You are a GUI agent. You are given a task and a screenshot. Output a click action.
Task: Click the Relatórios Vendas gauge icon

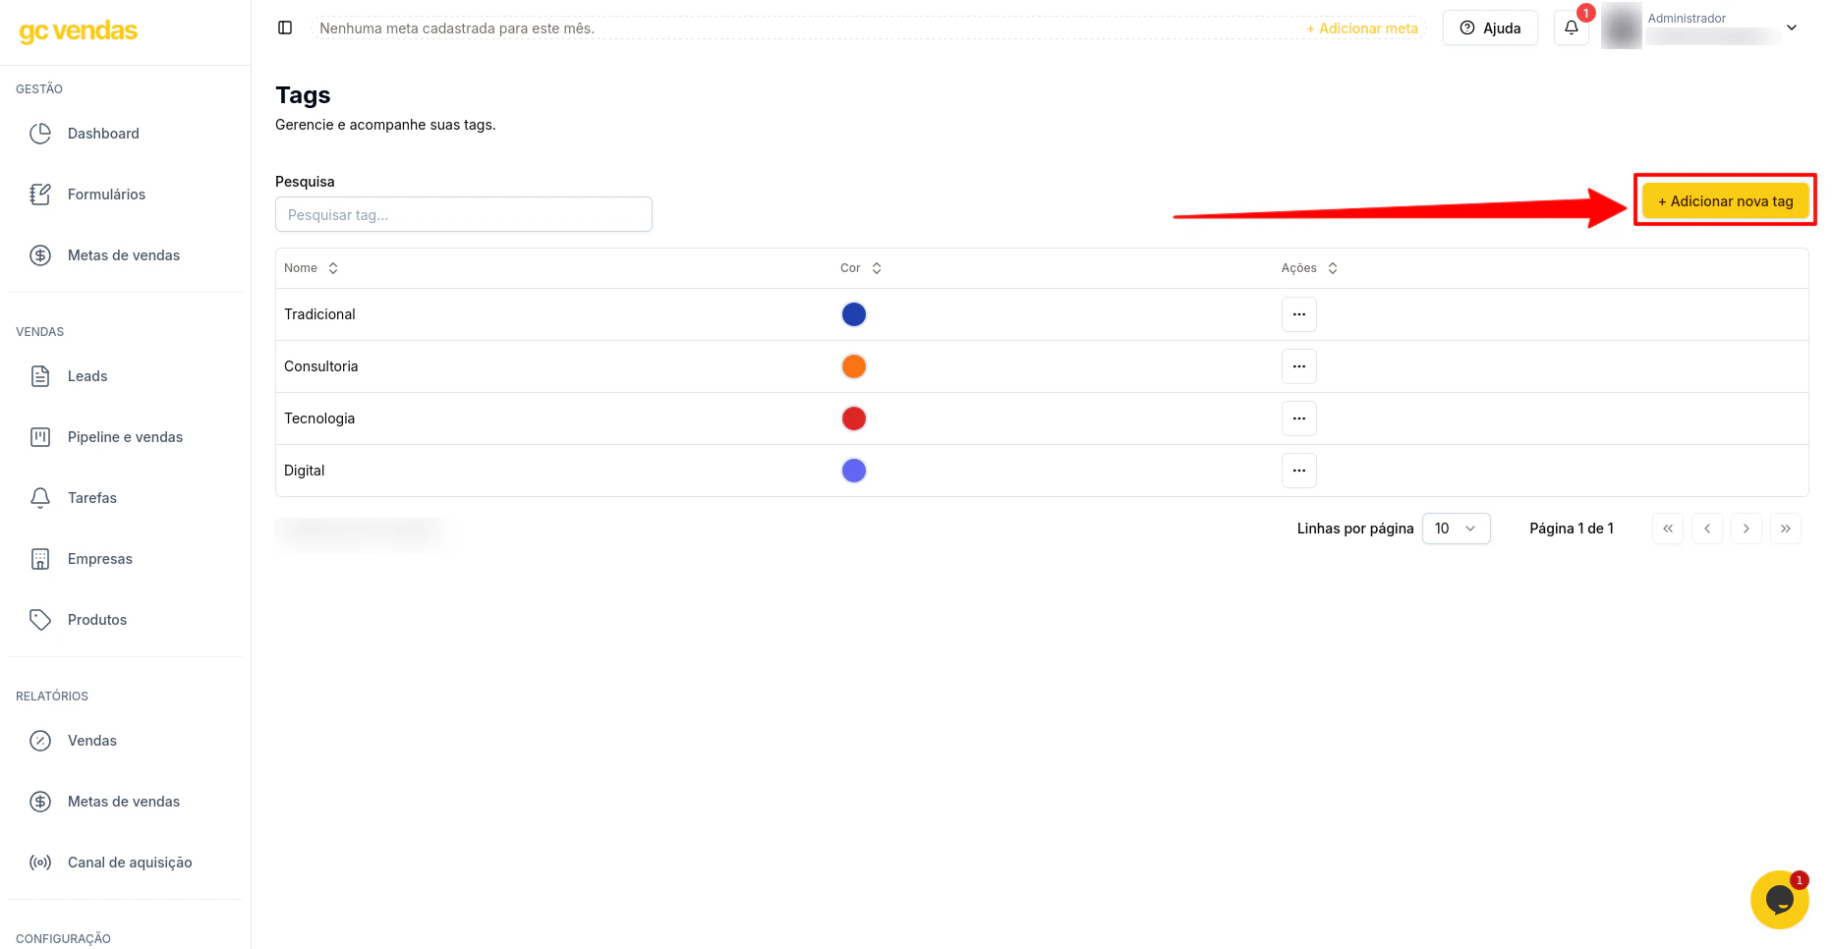[40, 741]
